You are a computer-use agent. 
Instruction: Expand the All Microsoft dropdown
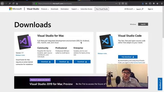(x=129, y=9)
